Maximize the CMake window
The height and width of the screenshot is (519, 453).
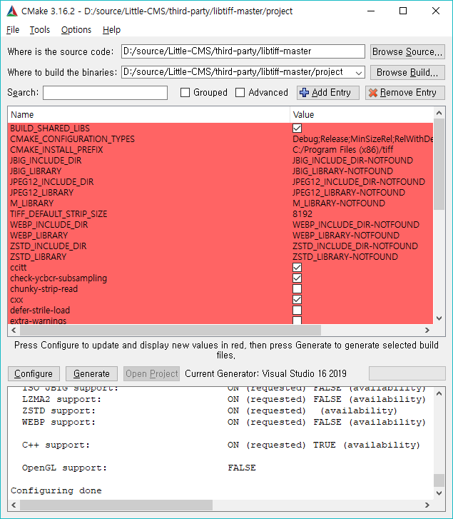tap(403, 11)
